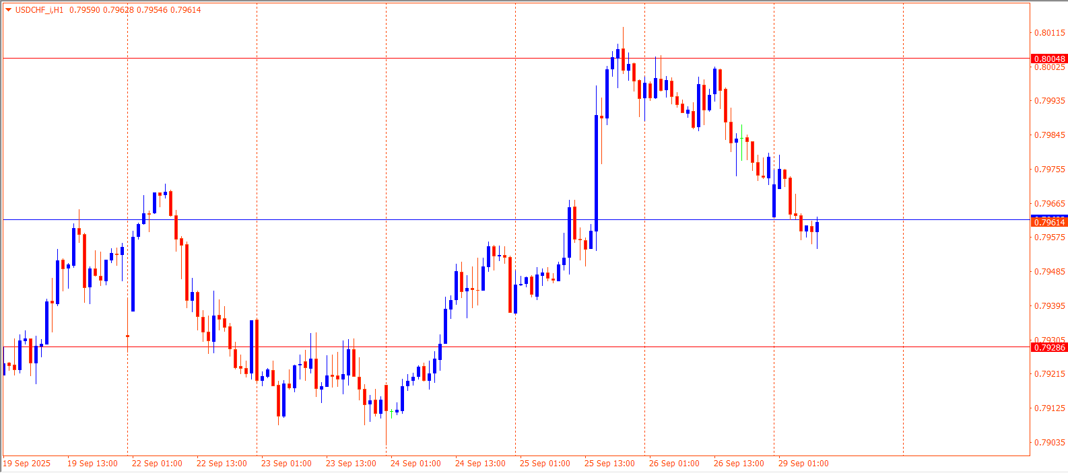This screenshot has width=1068, height=473.
Task: Click the 0.80115 price scale label
Action: coord(1049,33)
